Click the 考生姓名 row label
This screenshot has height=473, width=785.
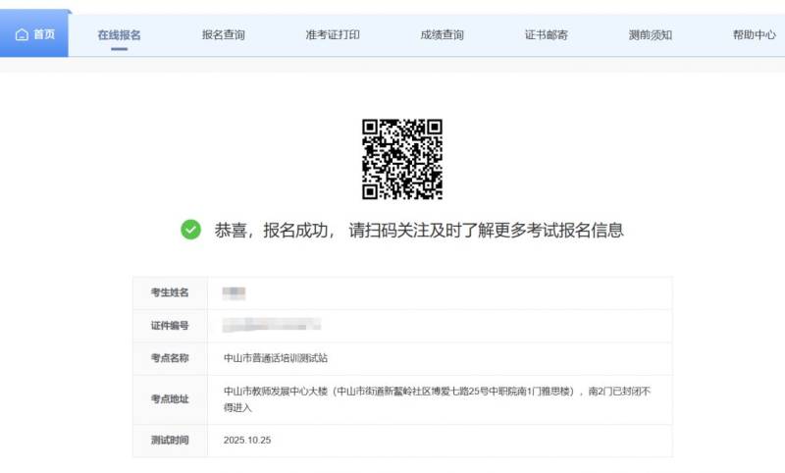[x=170, y=292]
